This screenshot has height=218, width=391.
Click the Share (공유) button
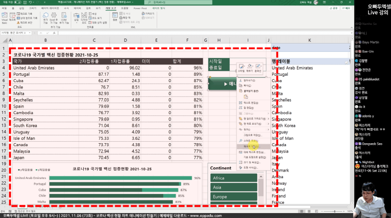pos(334,8)
